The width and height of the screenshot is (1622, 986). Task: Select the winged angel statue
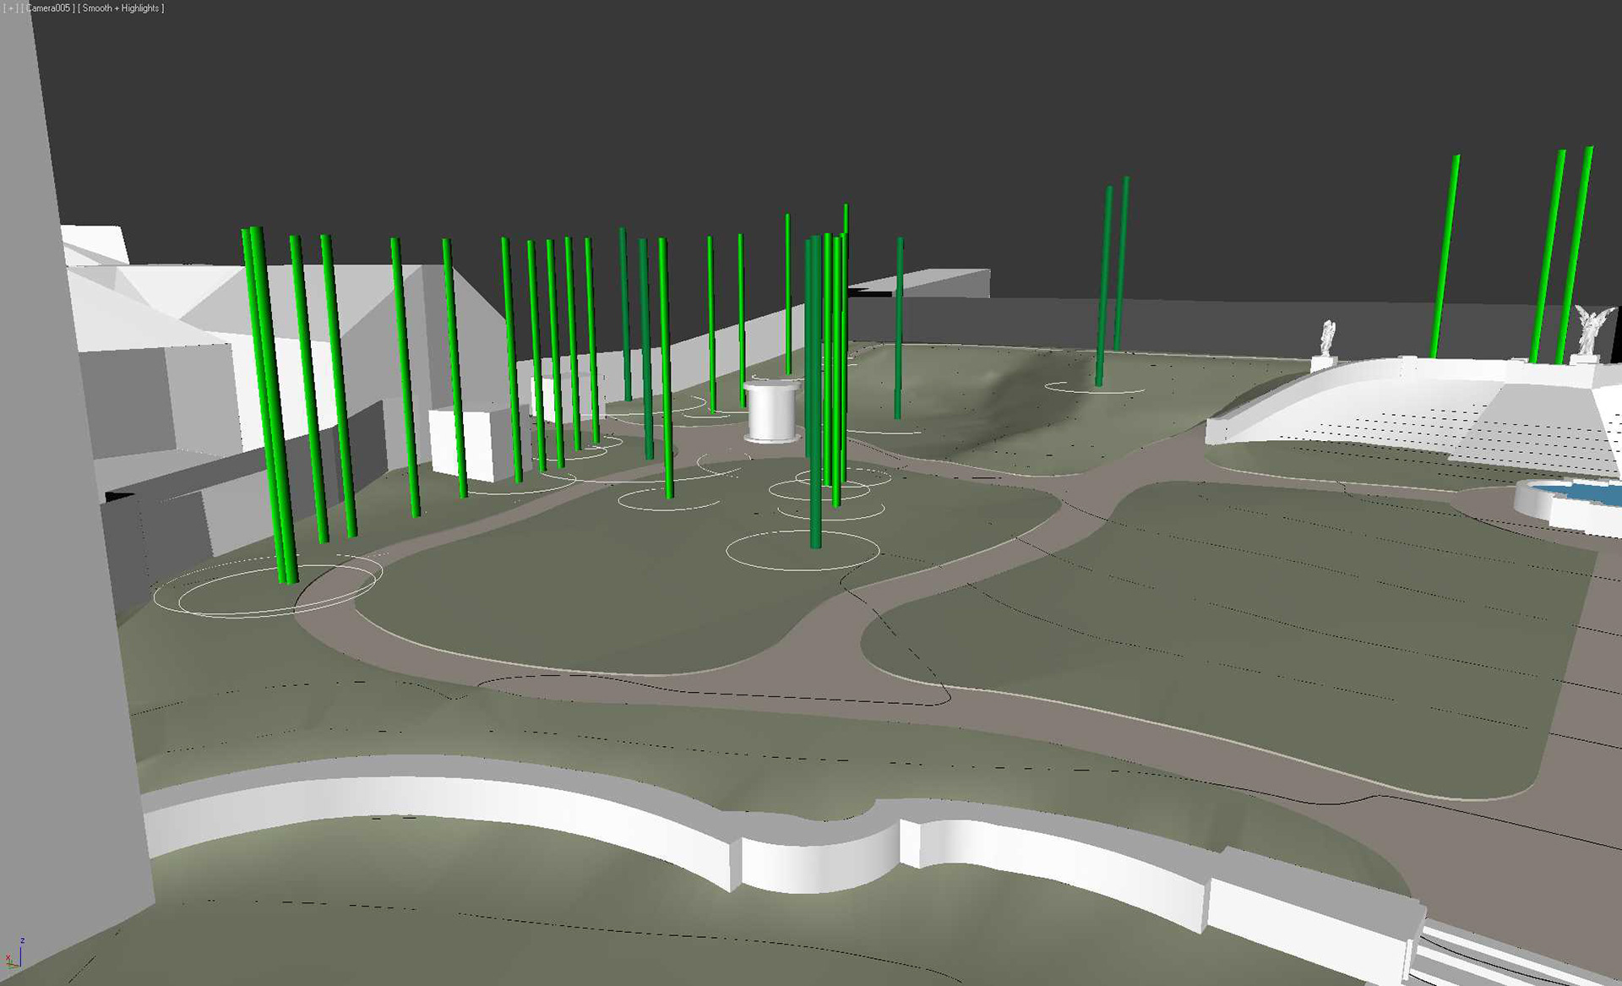[1588, 331]
